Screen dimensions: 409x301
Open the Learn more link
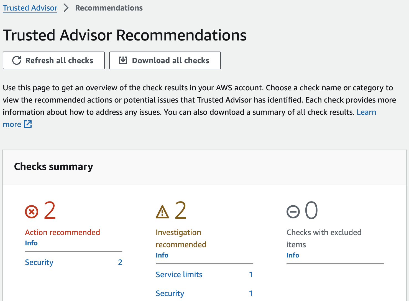[x=366, y=112]
